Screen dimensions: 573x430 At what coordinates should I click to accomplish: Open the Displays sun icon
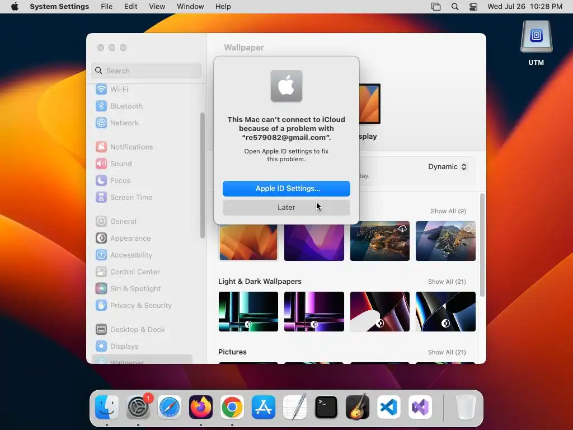(101, 346)
